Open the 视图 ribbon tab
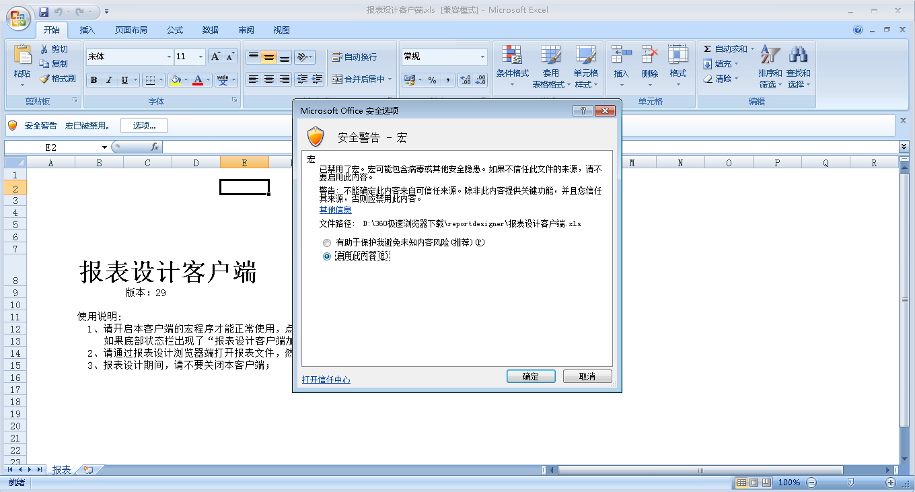This screenshot has width=915, height=492. [282, 30]
